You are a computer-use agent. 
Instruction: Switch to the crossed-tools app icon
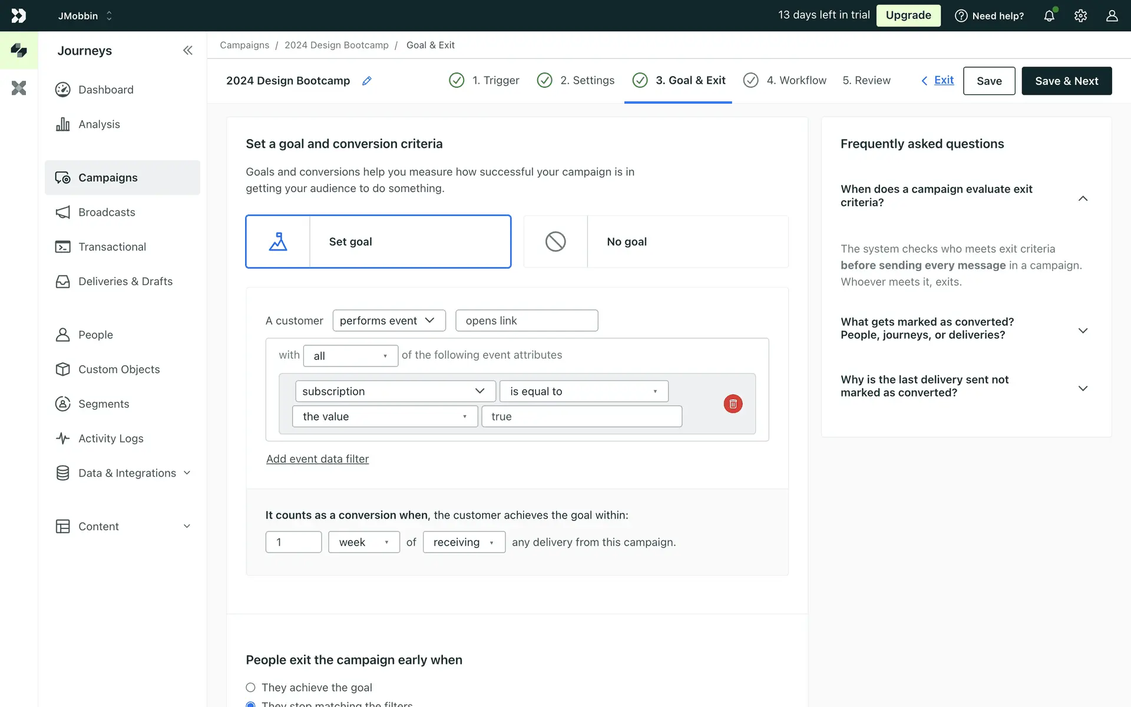tap(19, 88)
